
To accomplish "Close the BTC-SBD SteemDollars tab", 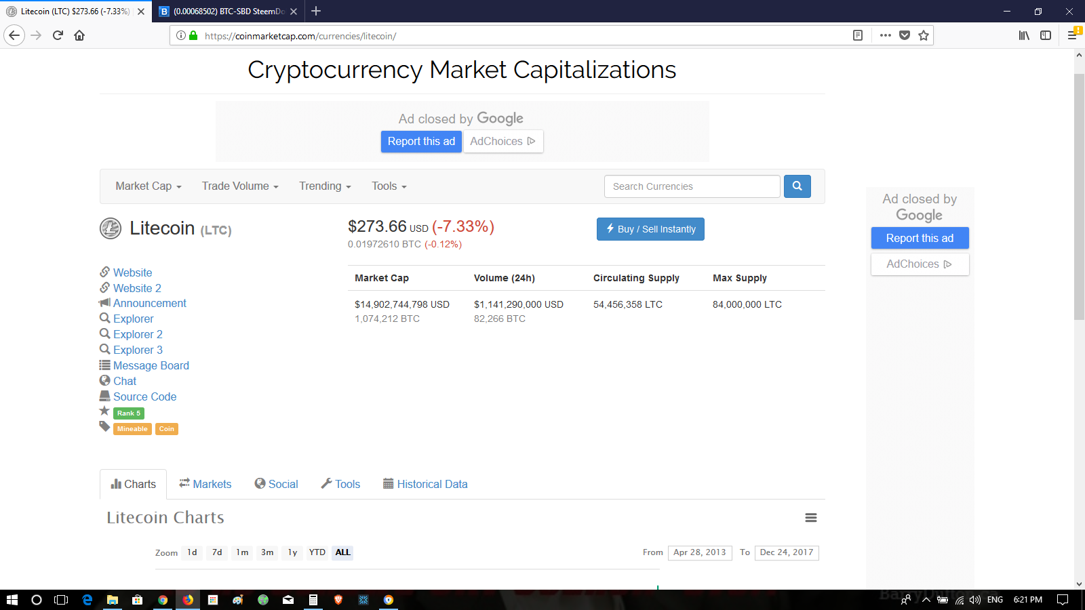I will [294, 12].
